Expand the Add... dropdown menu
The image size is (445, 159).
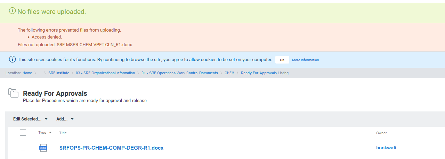pyautogui.click(x=65, y=119)
